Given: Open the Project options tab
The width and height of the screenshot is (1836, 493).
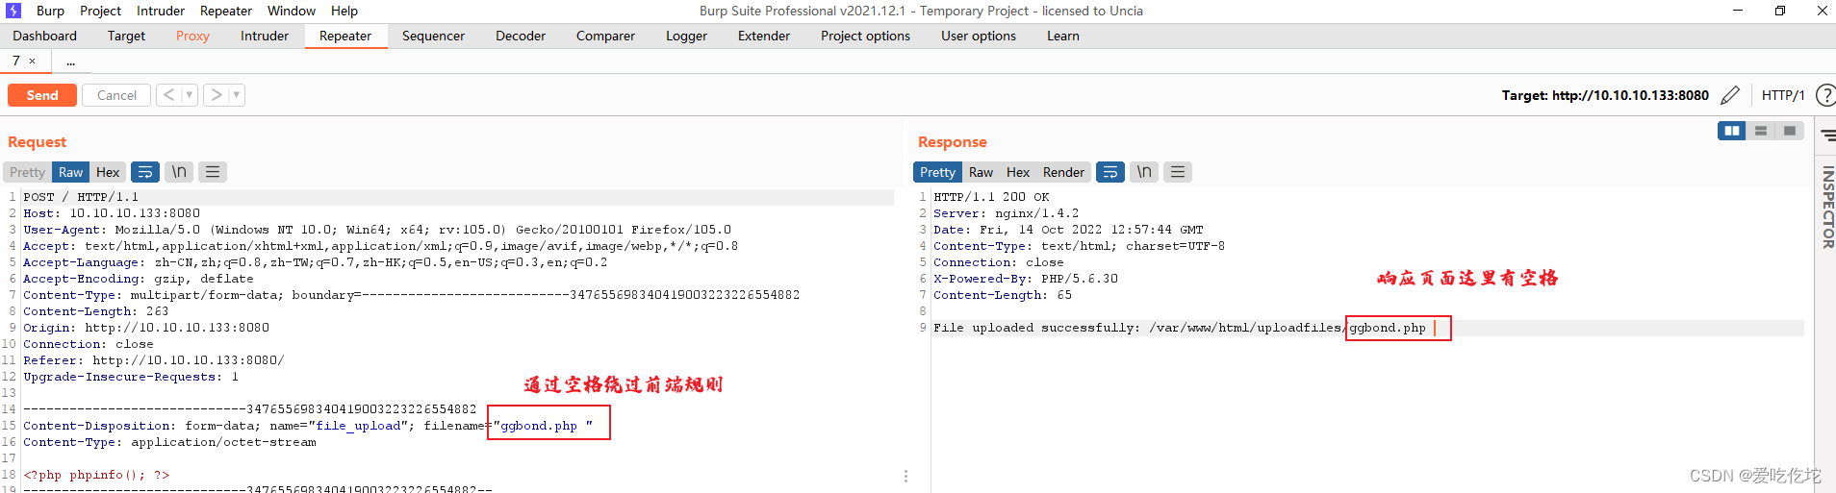Looking at the screenshot, I should [x=865, y=36].
